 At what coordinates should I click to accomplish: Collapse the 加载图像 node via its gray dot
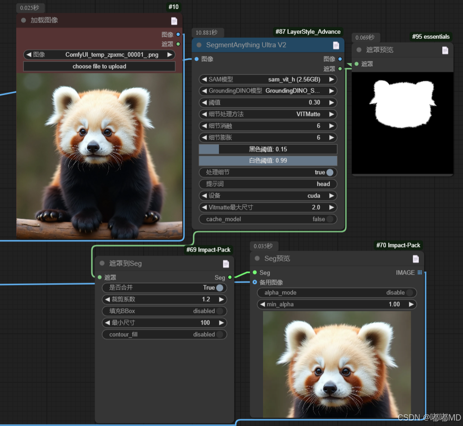click(x=23, y=20)
